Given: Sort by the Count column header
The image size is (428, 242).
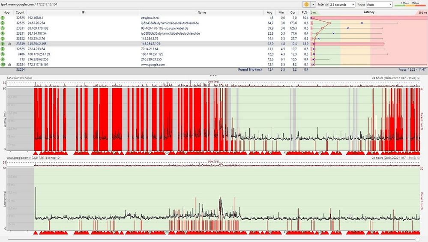Looking at the screenshot, I should [x=20, y=12].
